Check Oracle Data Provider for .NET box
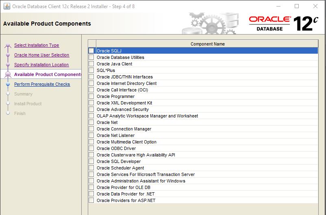Image resolution: width=326 pixels, height=215 pixels. click(91, 193)
